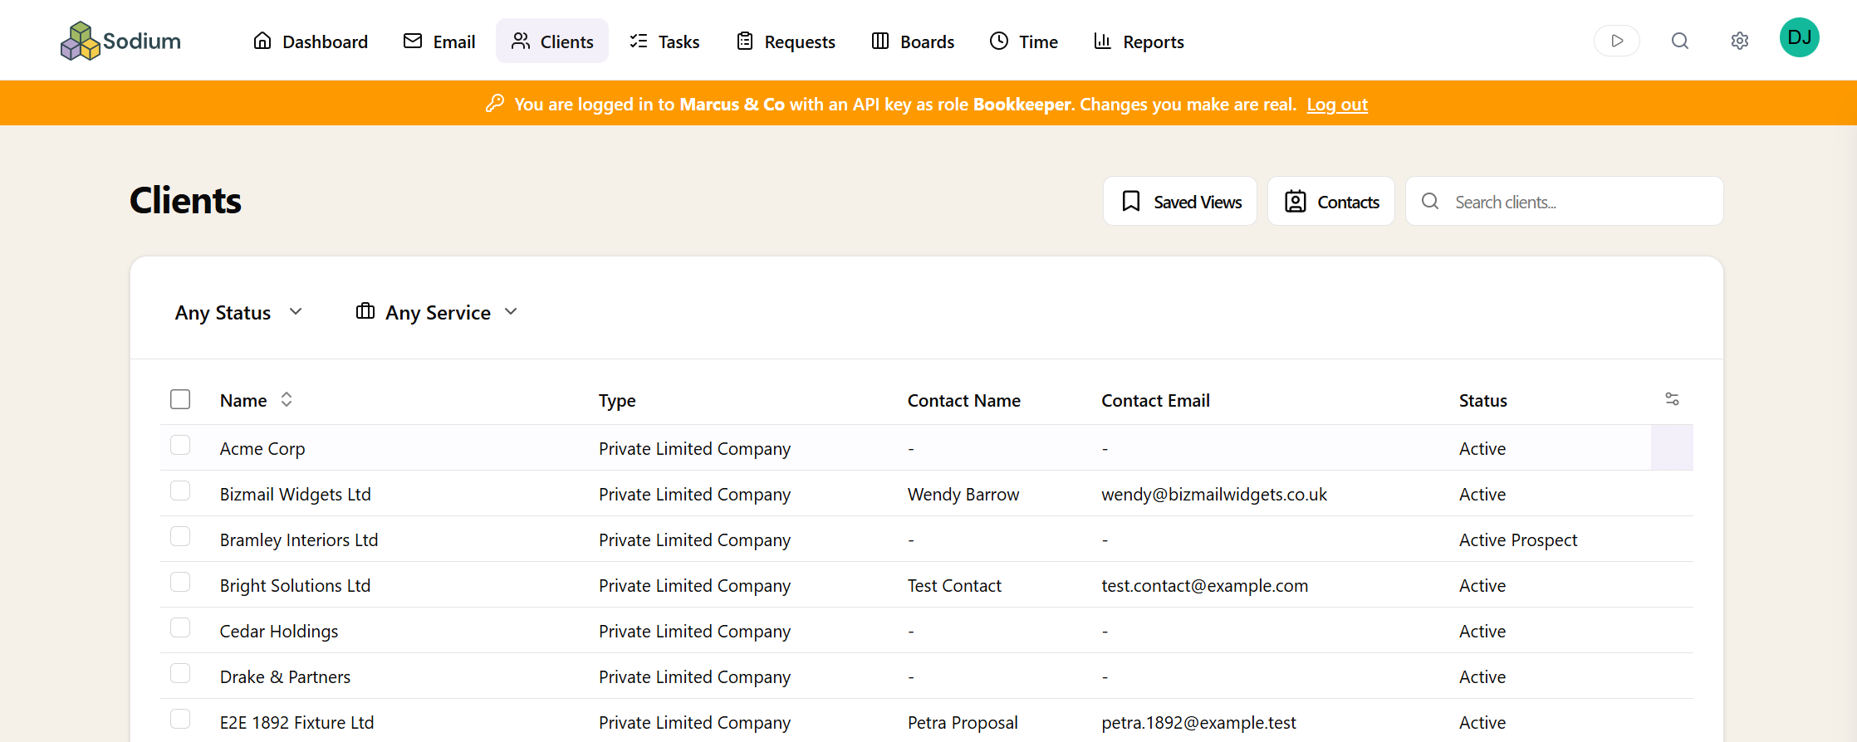1857x742 pixels.
Task: Open Cedar Holdings client
Action: [279, 631]
